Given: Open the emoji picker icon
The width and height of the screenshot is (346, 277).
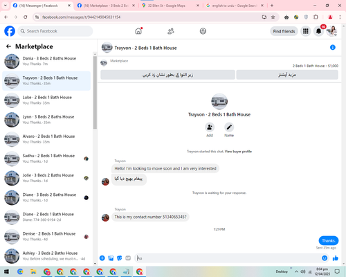Looking at the screenshot, I should coord(325,258).
